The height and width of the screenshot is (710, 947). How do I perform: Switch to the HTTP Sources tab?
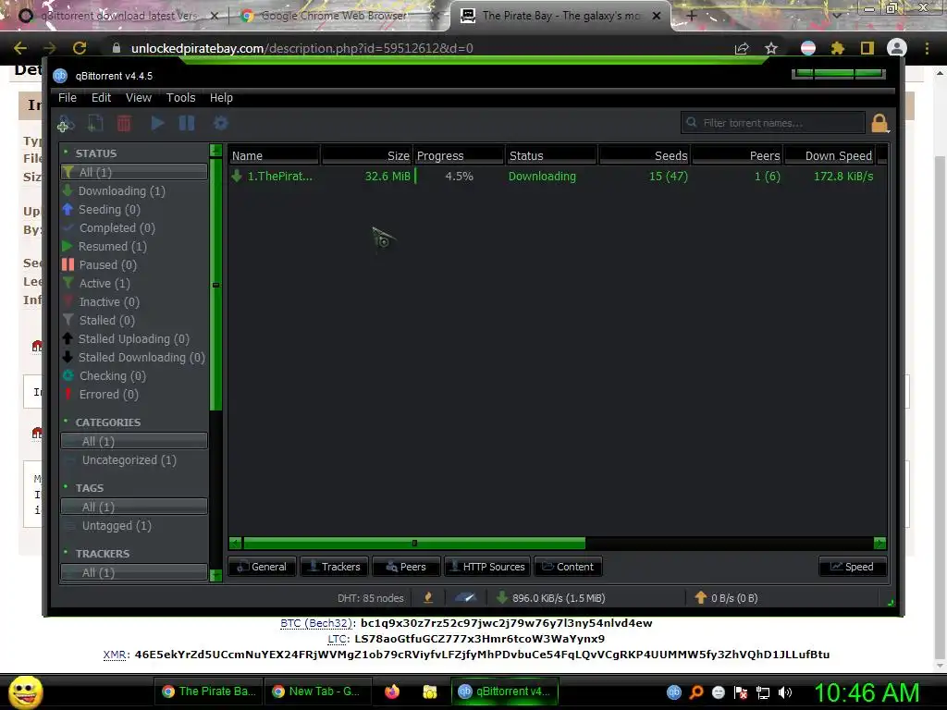point(487,567)
